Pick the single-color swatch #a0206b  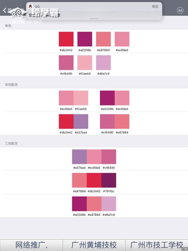85,39
